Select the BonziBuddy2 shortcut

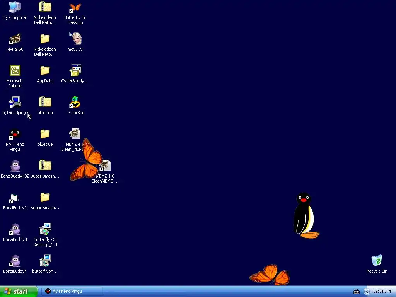[x=15, y=198]
